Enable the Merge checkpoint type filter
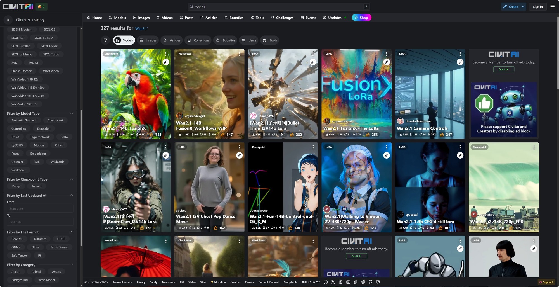 (x=16, y=186)
